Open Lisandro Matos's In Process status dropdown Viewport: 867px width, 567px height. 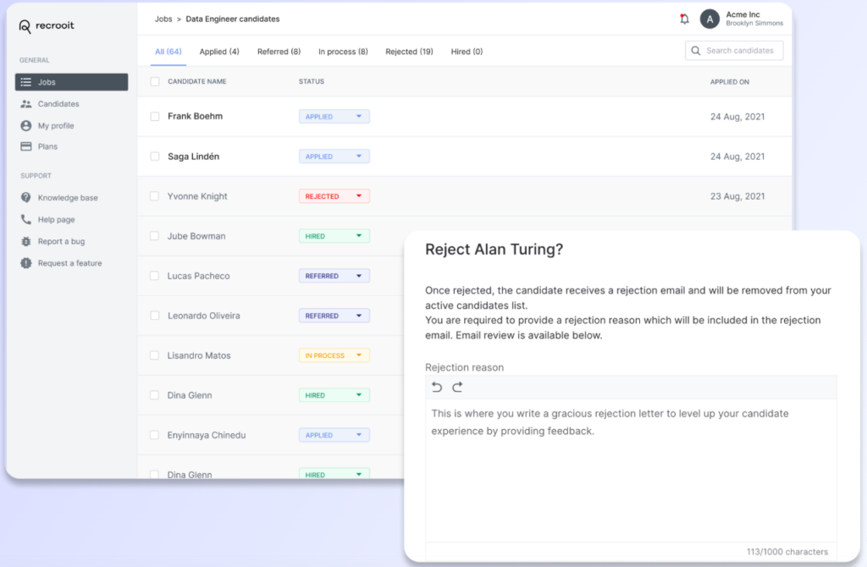(334, 355)
